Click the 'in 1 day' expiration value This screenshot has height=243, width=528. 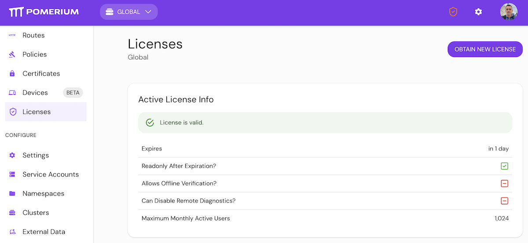pyautogui.click(x=499, y=149)
